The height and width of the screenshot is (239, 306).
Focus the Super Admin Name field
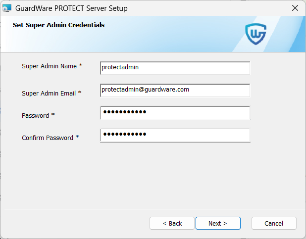[175, 68]
